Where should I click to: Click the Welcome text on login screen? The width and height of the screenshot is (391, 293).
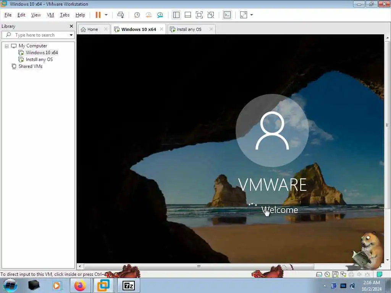click(280, 210)
